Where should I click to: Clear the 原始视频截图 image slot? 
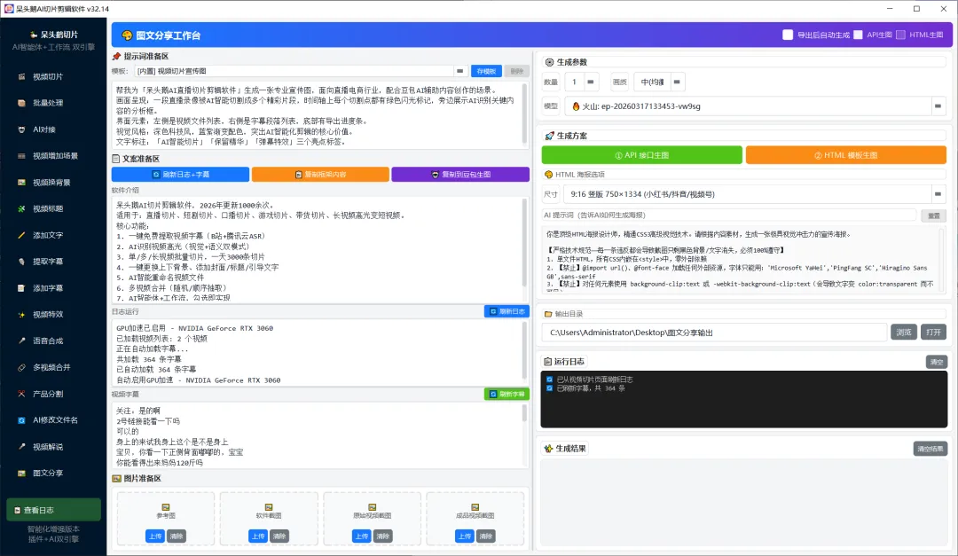(x=383, y=536)
